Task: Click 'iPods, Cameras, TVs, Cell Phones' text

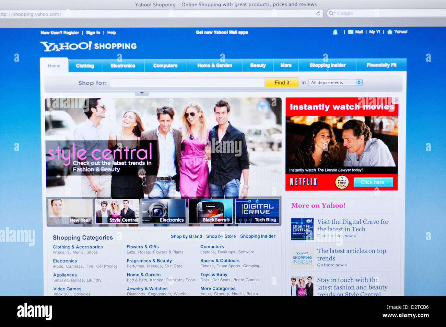Action: pos(85,266)
